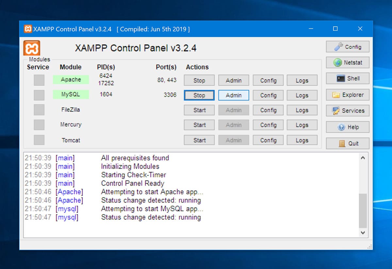Viewport: 392px width, 269px height.
Task: Click log line 'Starting Check-Timer'
Action: tap(134, 175)
